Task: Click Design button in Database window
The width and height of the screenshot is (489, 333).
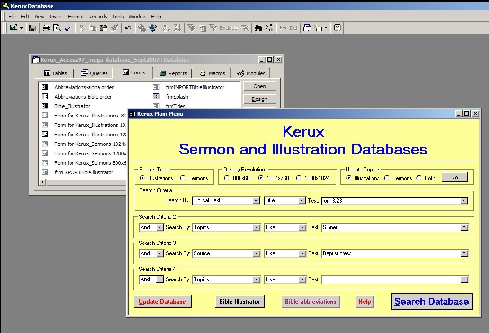Action: tap(259, 99)
